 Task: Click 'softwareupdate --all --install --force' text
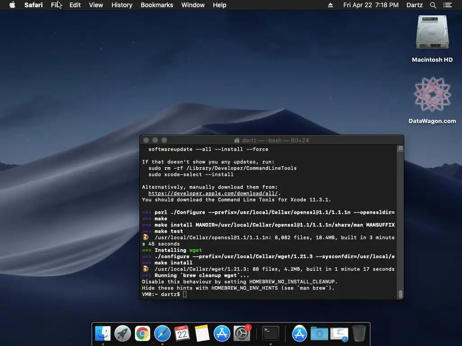click(x=208, y=149)
